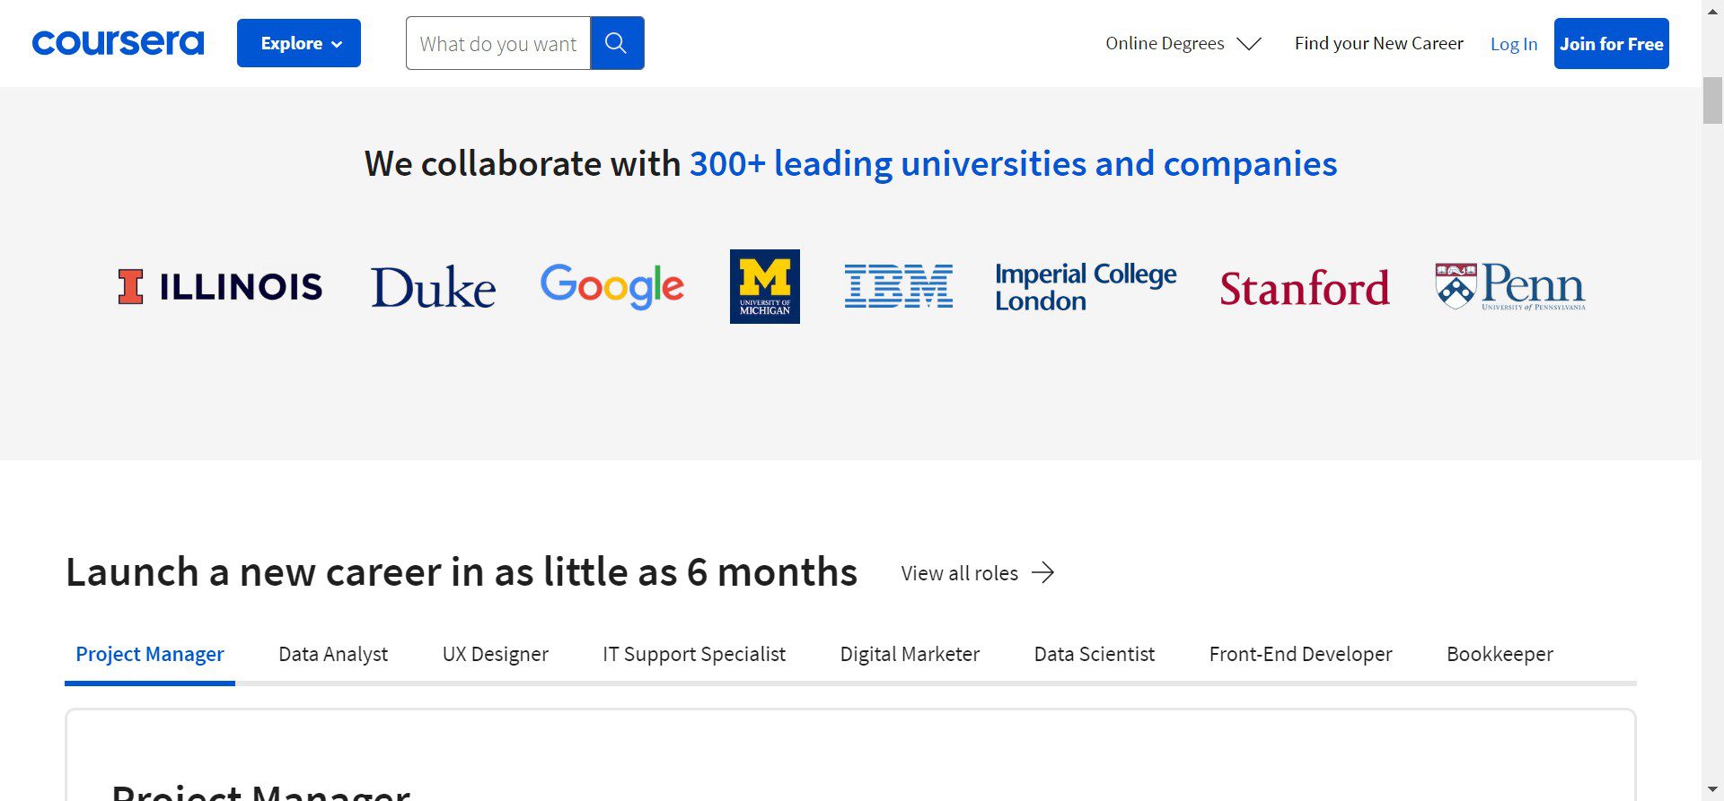Select the Penn university logo
The height and width of the screenshot is (801, 1724).
(x=1509, y=286)
